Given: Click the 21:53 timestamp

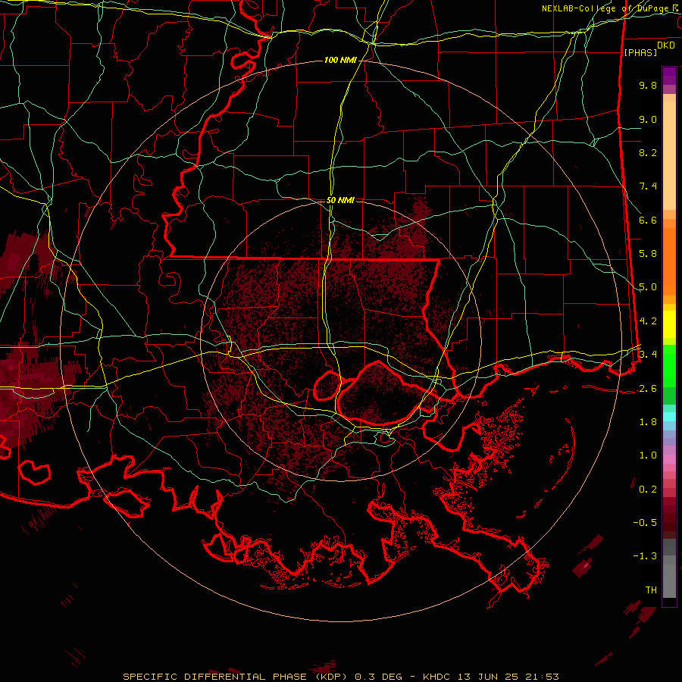Looking at the screenshot, I should [x=541, y=677].
